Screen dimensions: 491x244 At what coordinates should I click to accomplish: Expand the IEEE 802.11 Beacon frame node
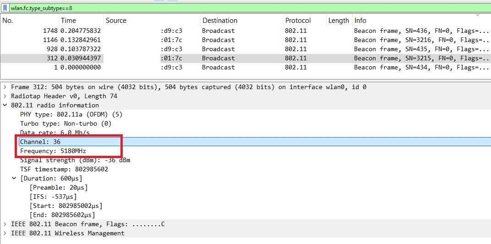(x=5, y=224)
